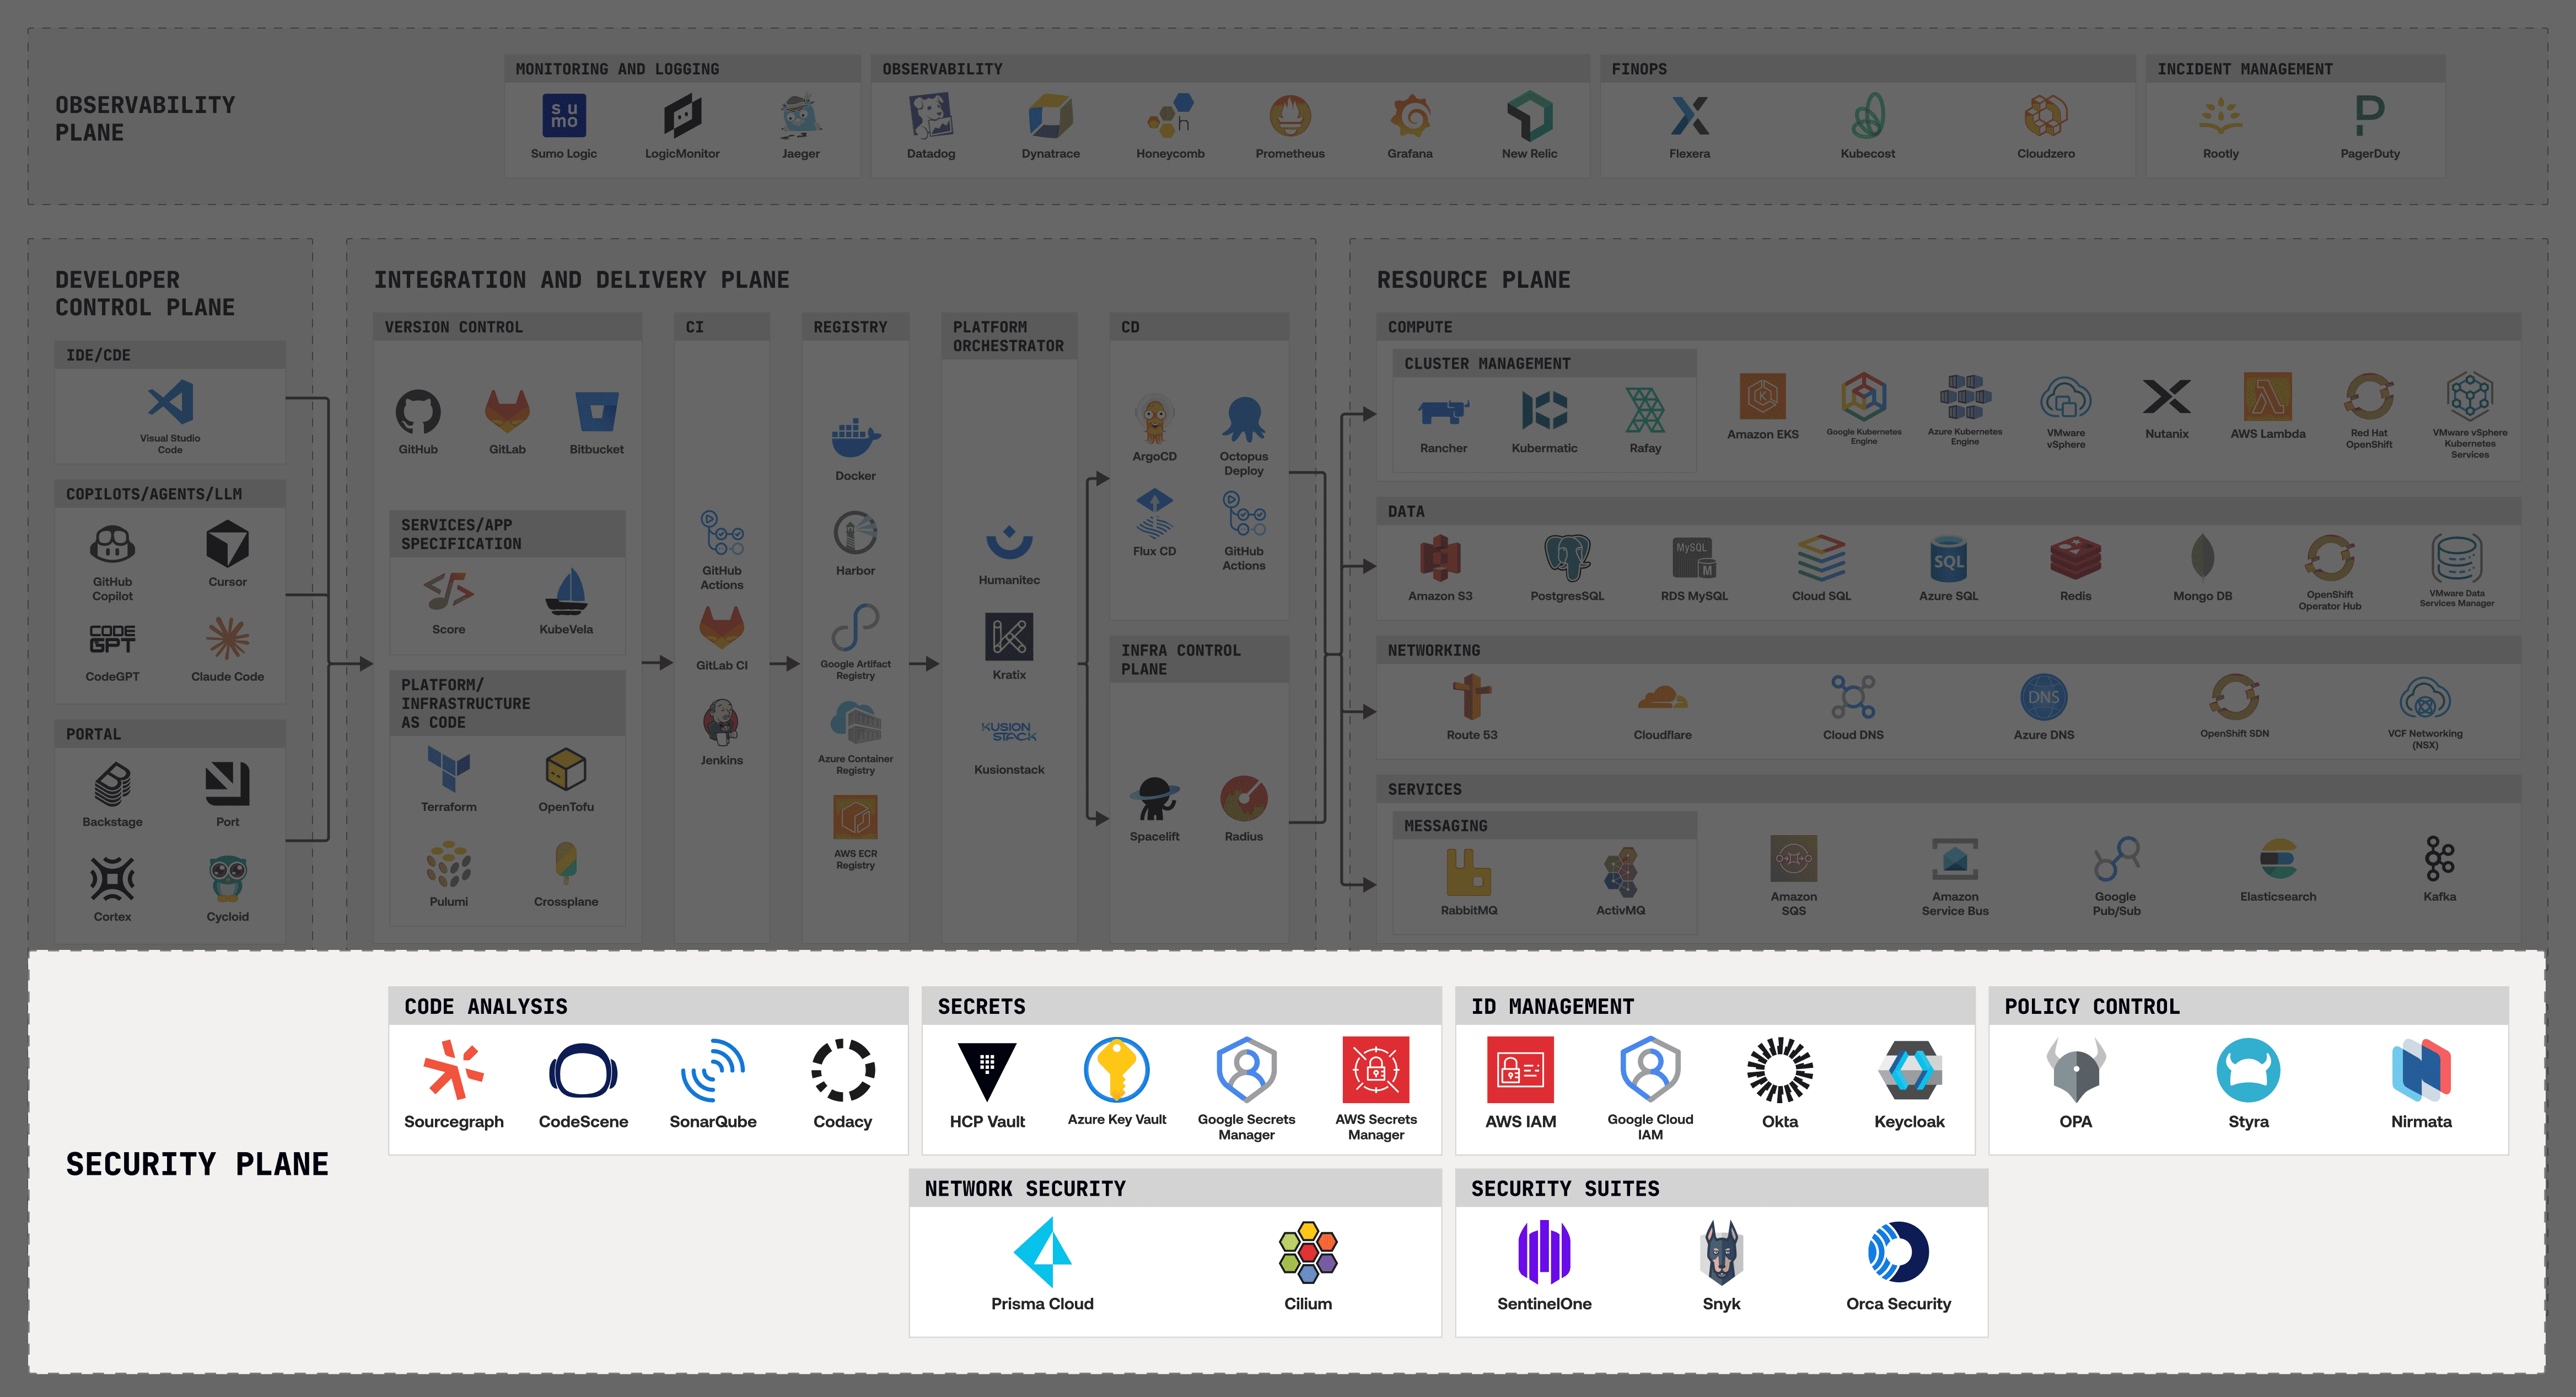This screenshot has width=2576, height=1397.
Task: Click the Sourcegraph icon
Action: click(x=453, y=1070)
